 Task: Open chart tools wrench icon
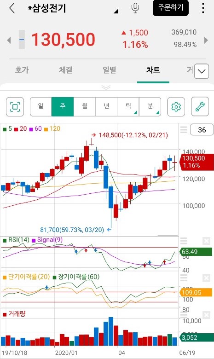click(x=200, y=107)
